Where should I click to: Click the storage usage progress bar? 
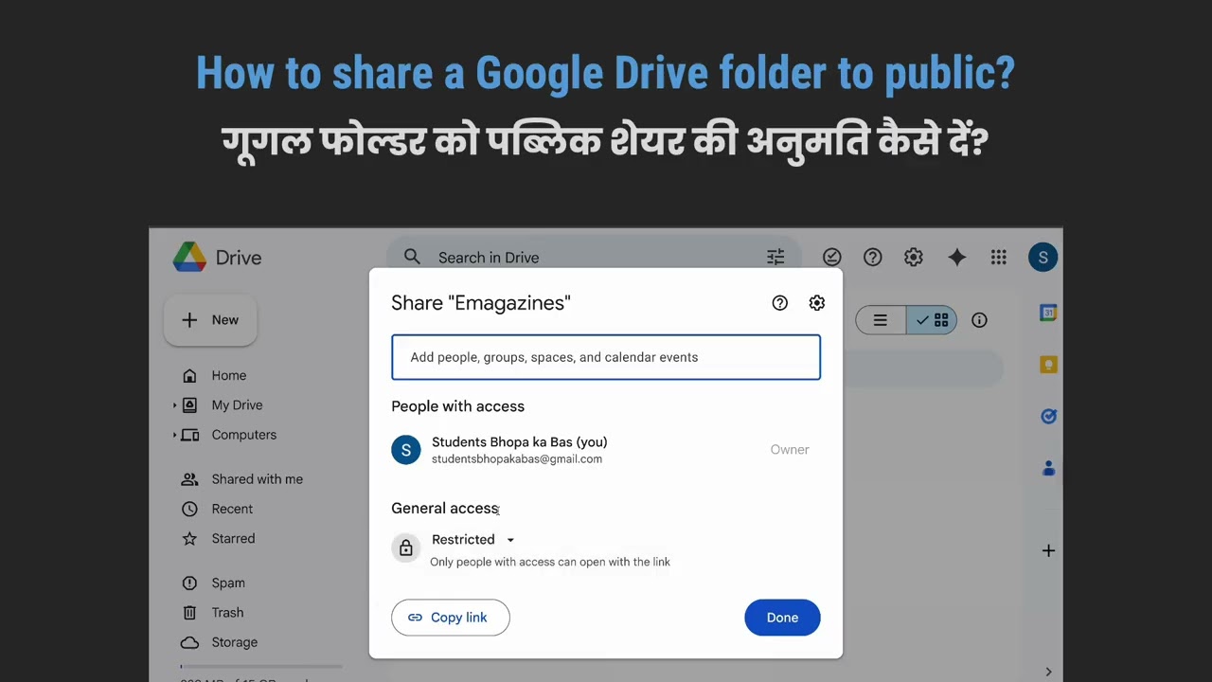click(260, 666)
